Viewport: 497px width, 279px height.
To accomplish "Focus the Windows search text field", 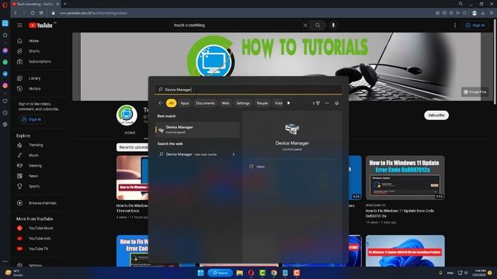I will [x=248, y=90].
